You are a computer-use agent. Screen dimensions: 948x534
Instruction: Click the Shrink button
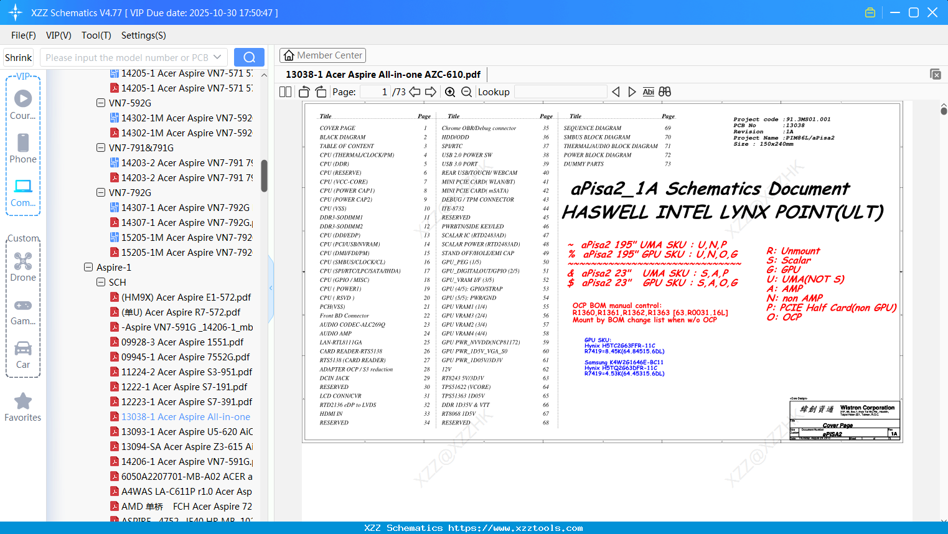point(18,57)
